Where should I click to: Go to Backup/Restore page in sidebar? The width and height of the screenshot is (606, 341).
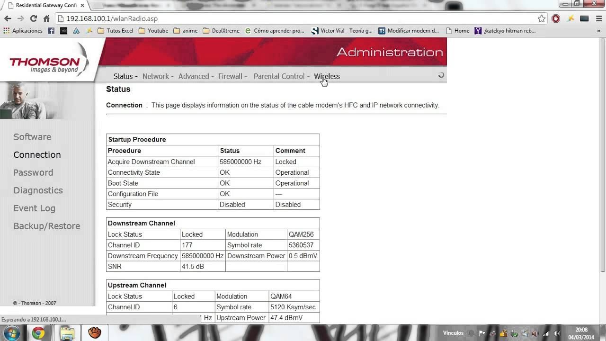click(47, 226)
